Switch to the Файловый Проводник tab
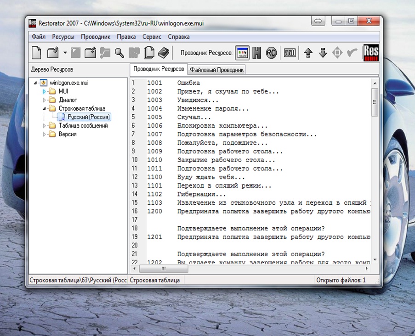 [217, 69]
